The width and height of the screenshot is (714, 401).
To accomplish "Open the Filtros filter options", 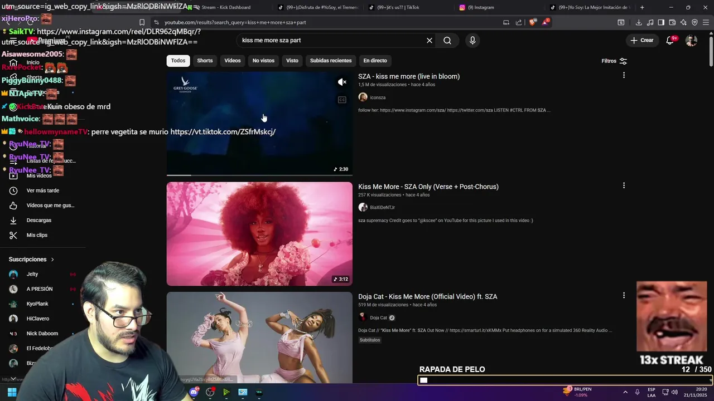I will pos(614,61).
